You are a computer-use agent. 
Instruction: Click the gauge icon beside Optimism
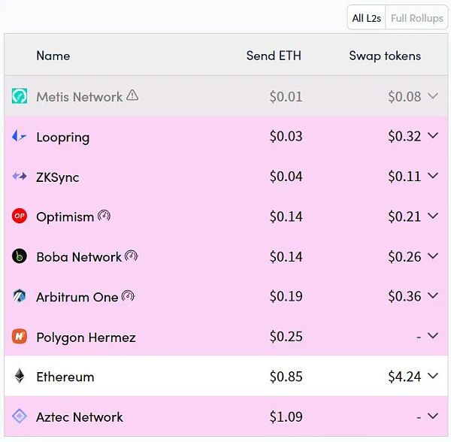(104, 216)
